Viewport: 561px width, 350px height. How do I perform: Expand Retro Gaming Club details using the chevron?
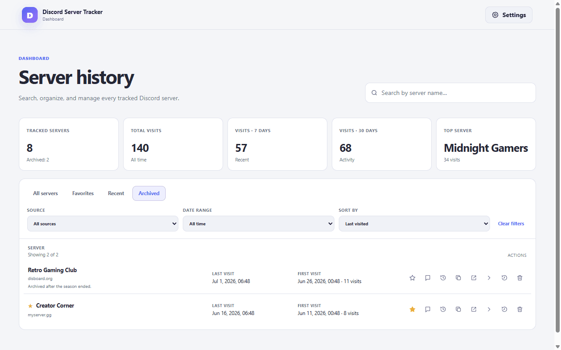(x=489, y=278)
